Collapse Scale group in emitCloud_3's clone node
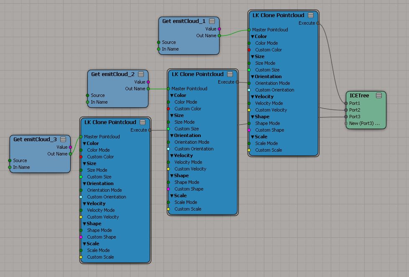The width and height of the screenshot is (409, 277). pos(84,244)
